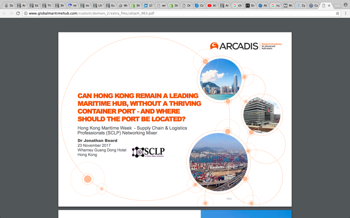Viewport: 350px width, 218px height.
Task: Bookmark this page via the star icon
Action: pos(337,14)
